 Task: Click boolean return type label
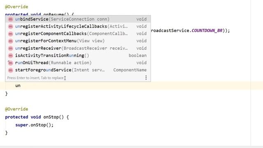138,55
